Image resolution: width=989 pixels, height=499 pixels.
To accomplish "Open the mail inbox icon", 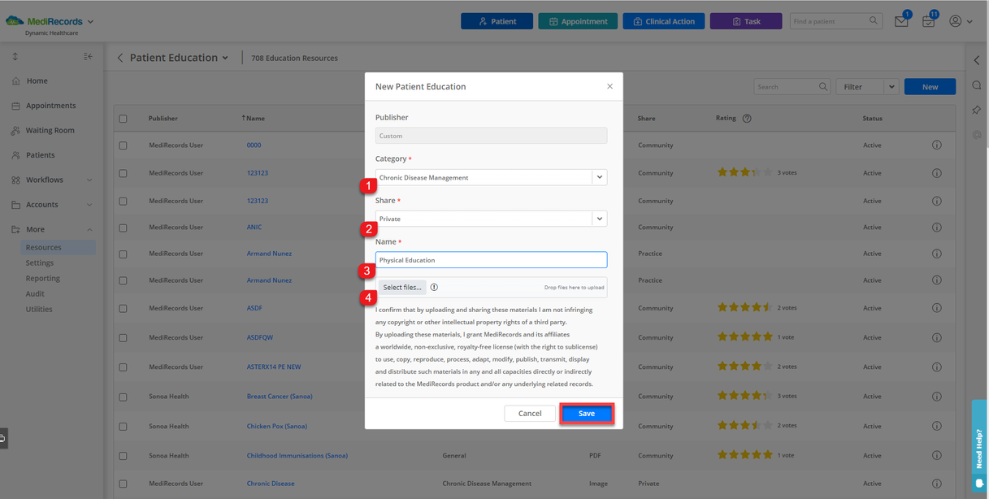I will (901, 22).
